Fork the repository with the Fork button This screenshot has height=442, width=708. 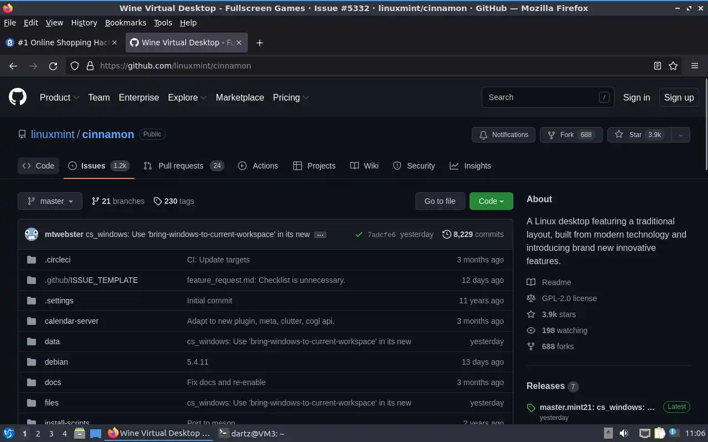571,135
